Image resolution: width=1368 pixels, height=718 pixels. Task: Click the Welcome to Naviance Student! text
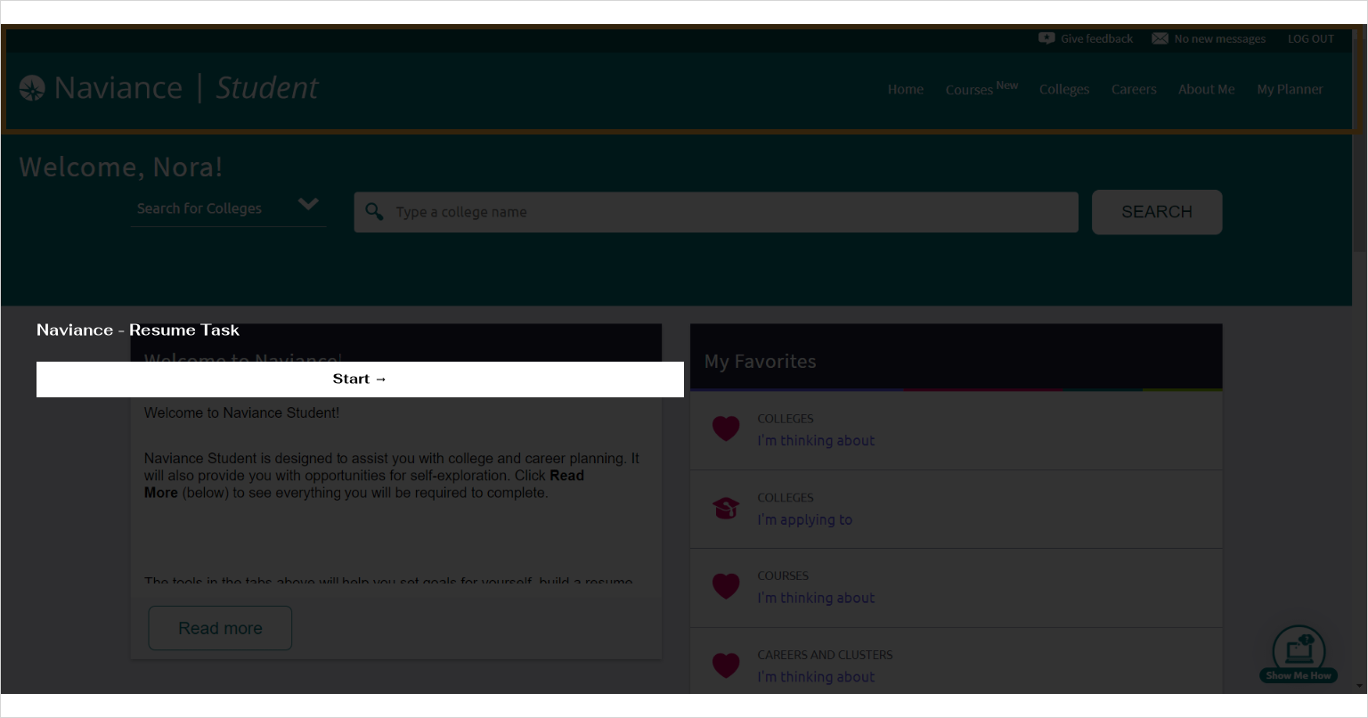(x=241, y=413)
